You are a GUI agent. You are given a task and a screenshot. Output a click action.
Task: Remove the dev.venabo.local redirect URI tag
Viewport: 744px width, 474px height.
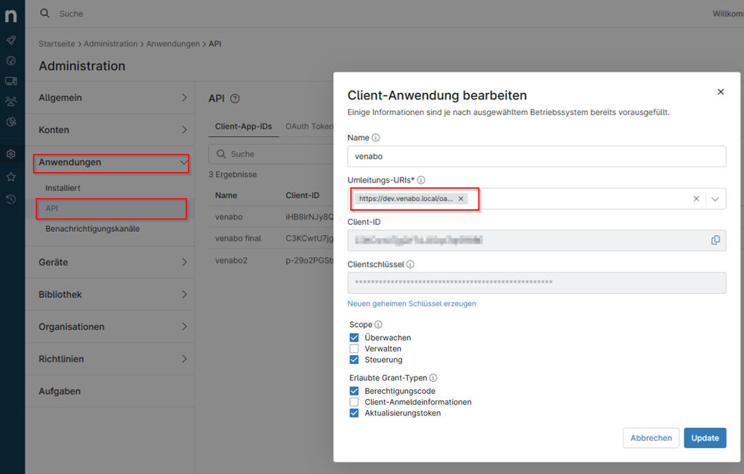coord(461,199)
